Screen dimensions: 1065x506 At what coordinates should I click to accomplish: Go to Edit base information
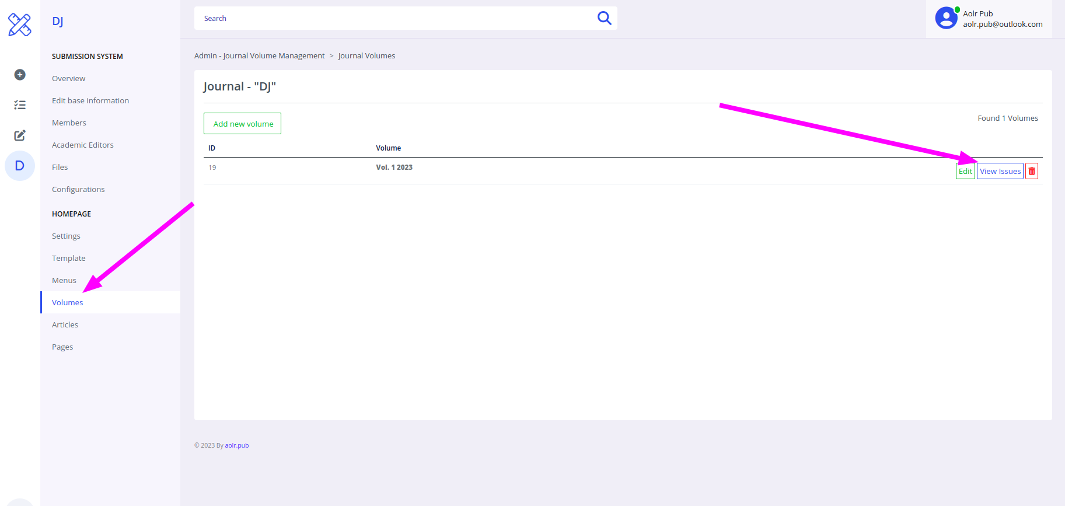pos(90,100)
